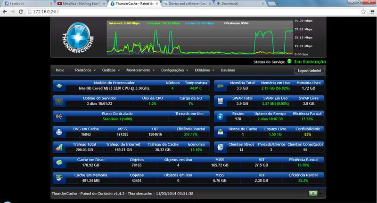Click the Cache em Memória value 481.34 MB
The height and width of the screenshot is (203, 377).
(90, 180)
